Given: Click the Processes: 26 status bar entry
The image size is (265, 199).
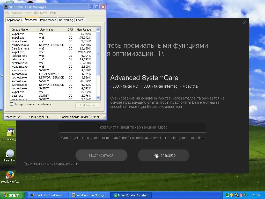Looking at the screenshot, I should (16, 117).
